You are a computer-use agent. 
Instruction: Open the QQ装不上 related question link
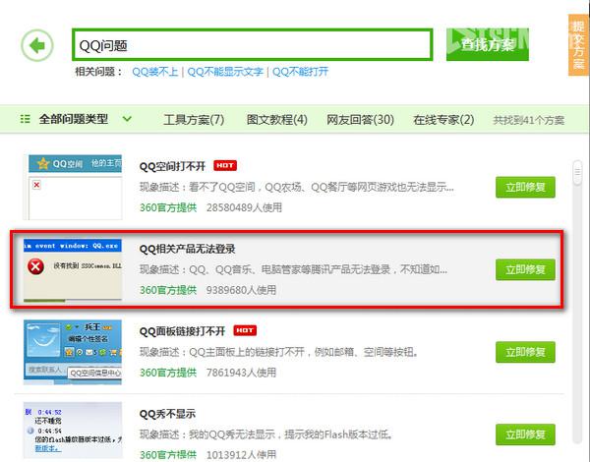click(x=155, y=72)
